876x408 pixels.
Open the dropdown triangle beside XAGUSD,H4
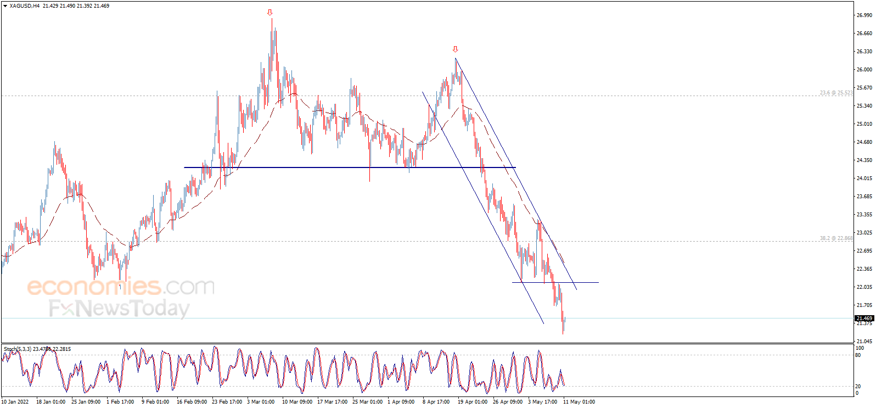[x=5, y=6]
